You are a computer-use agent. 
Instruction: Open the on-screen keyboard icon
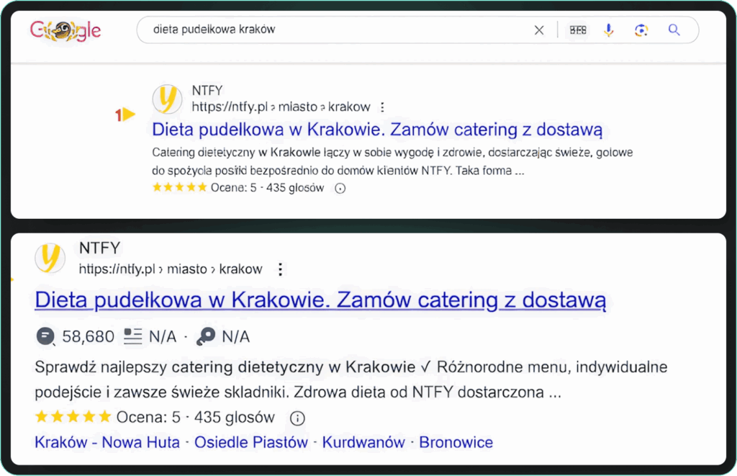(x=578, y=30)
